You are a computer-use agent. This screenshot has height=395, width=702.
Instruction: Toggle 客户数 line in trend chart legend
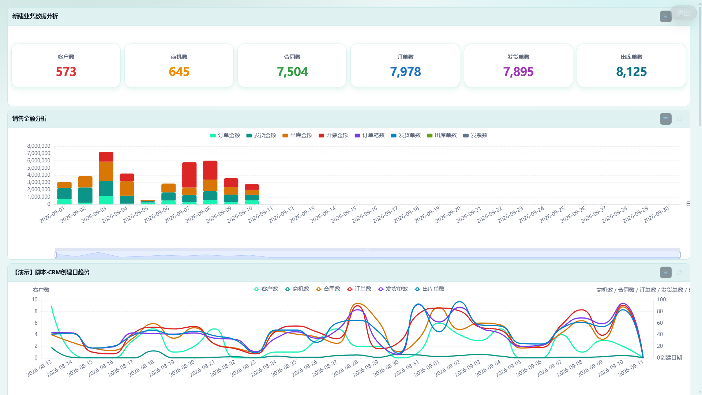pos(266,289)
